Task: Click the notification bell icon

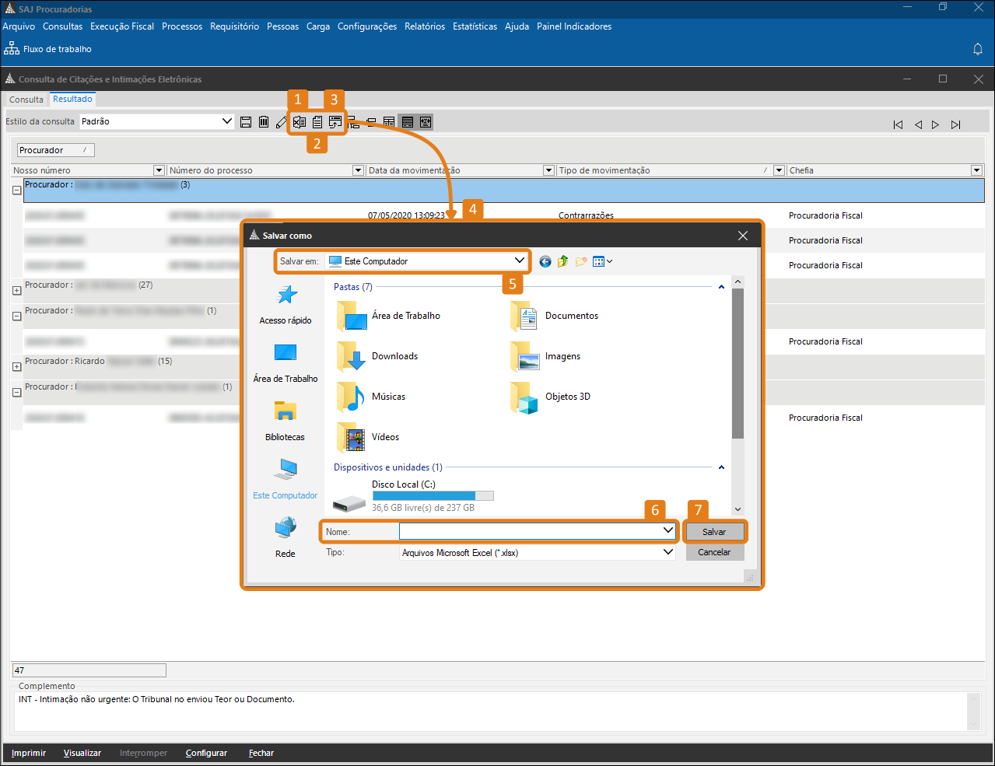Action: [978, 49]
